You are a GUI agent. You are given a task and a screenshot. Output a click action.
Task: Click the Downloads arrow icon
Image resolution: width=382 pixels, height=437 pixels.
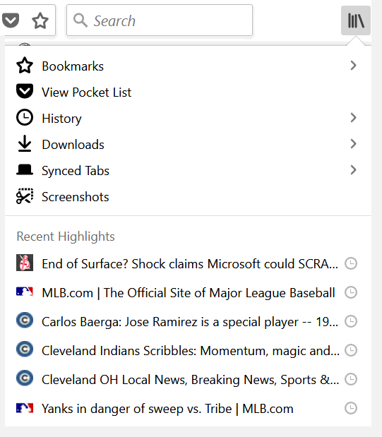[x=25, y=143]
